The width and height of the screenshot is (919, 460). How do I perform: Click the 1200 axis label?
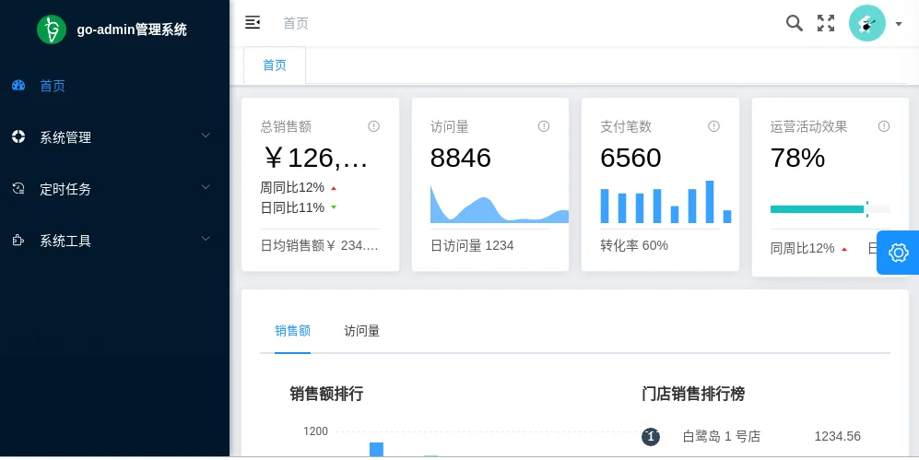[x=315, y=431]
